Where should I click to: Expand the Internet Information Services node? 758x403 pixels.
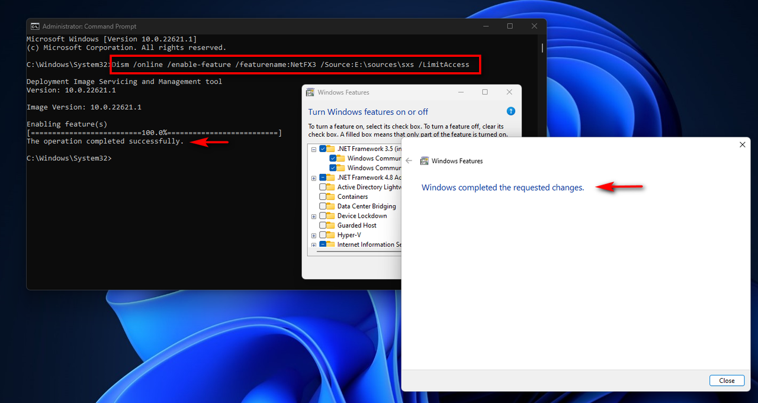(314, 245)
